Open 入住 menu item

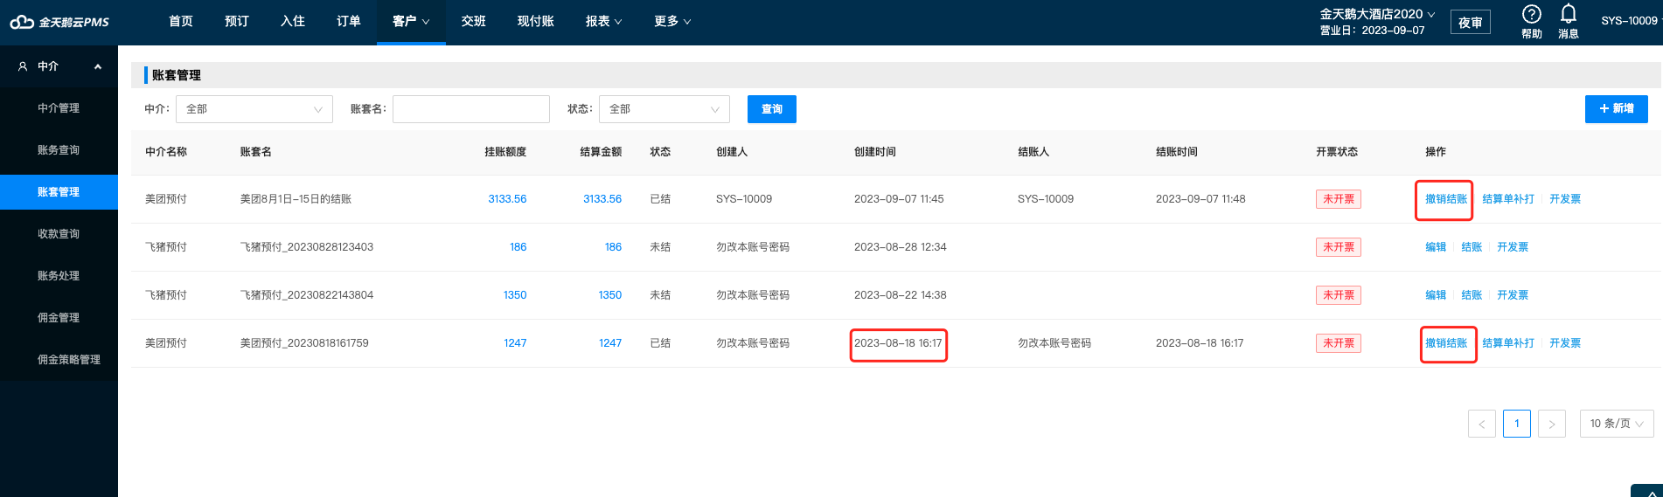tap(293, 21)
